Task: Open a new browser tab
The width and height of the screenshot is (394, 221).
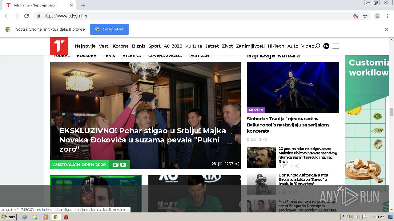Action: click(83, 5)
